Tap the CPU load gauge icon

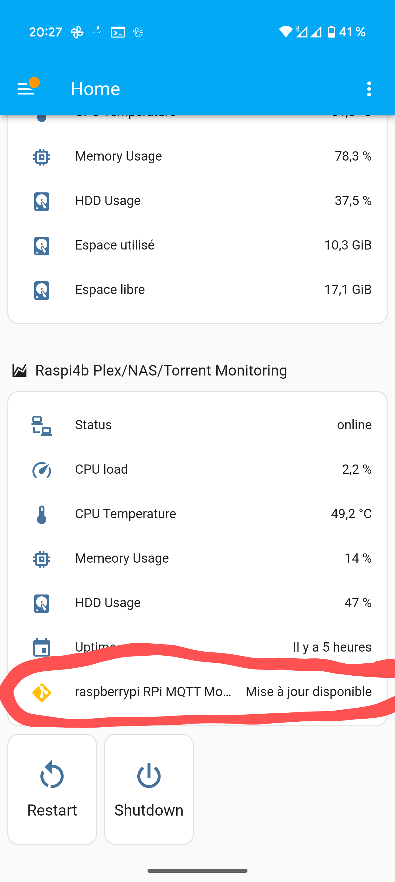click(x=42, y=470)
